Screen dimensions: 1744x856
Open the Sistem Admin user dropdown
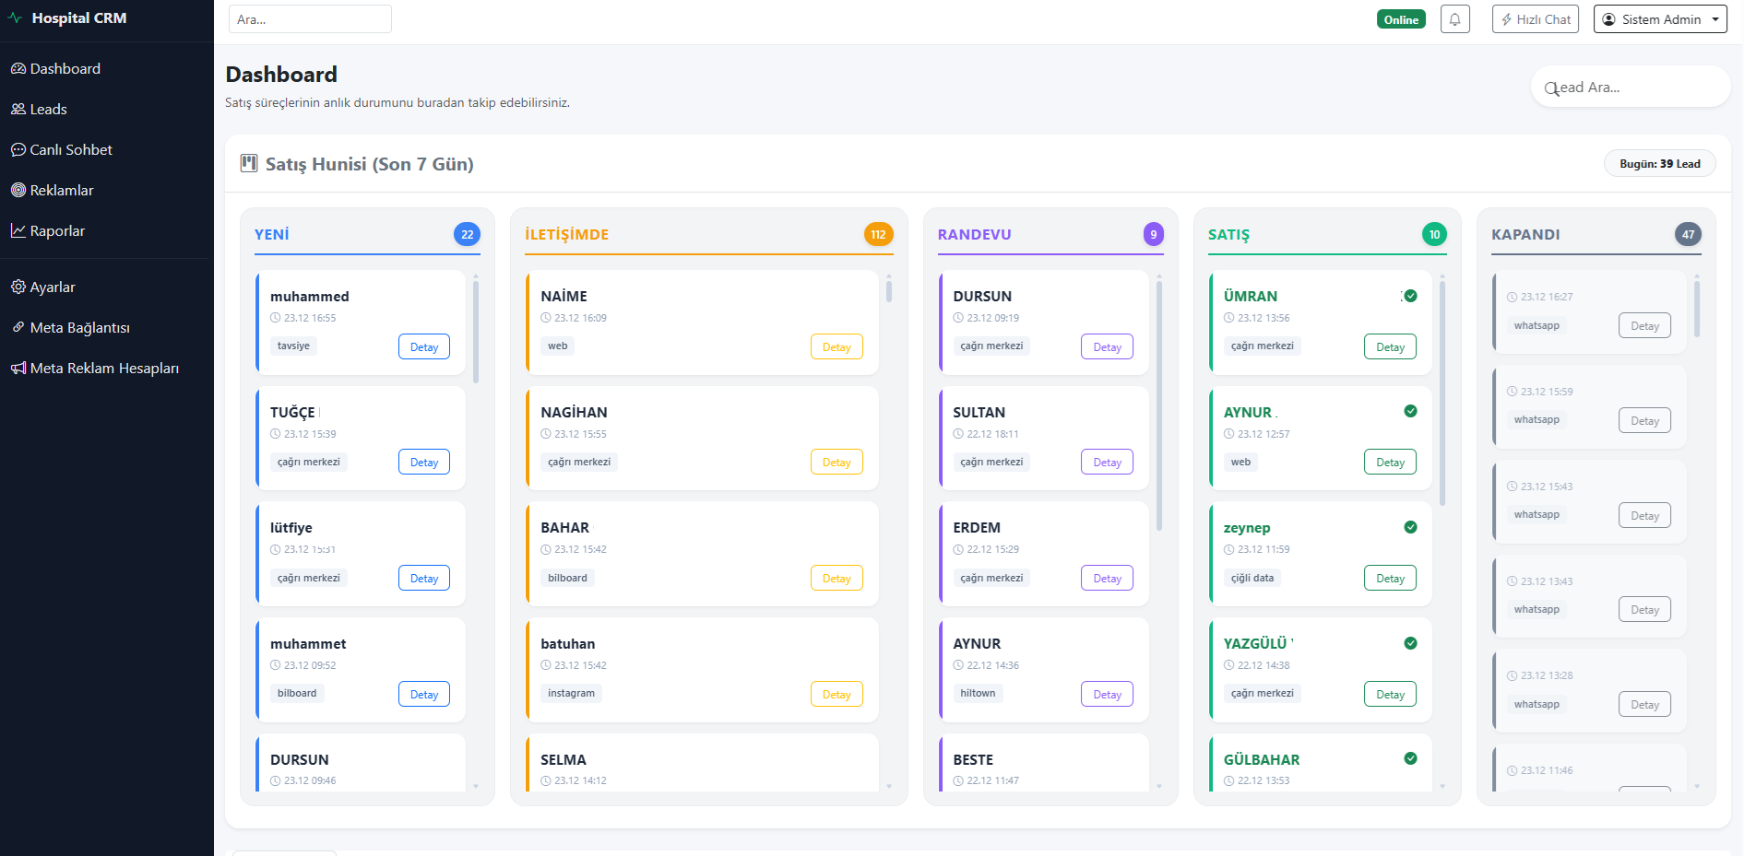tap(1659, 19)
